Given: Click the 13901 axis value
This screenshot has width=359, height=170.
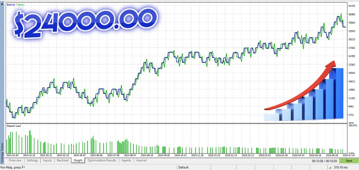Looking at the screenshot, I should click(x=352, y=90).
